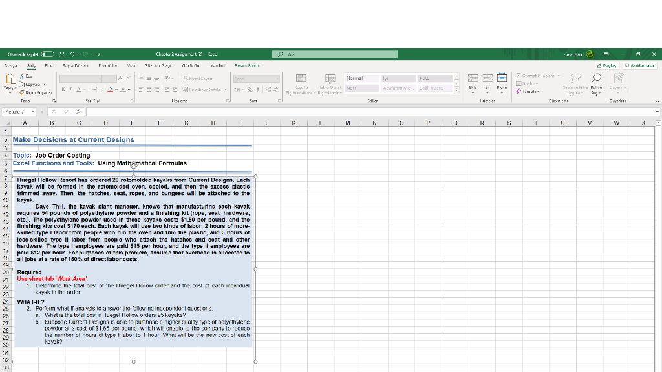This screenshot has width=662, height=372.
Task: Click the text orientation icon
Action: click(x=167, y=78)
